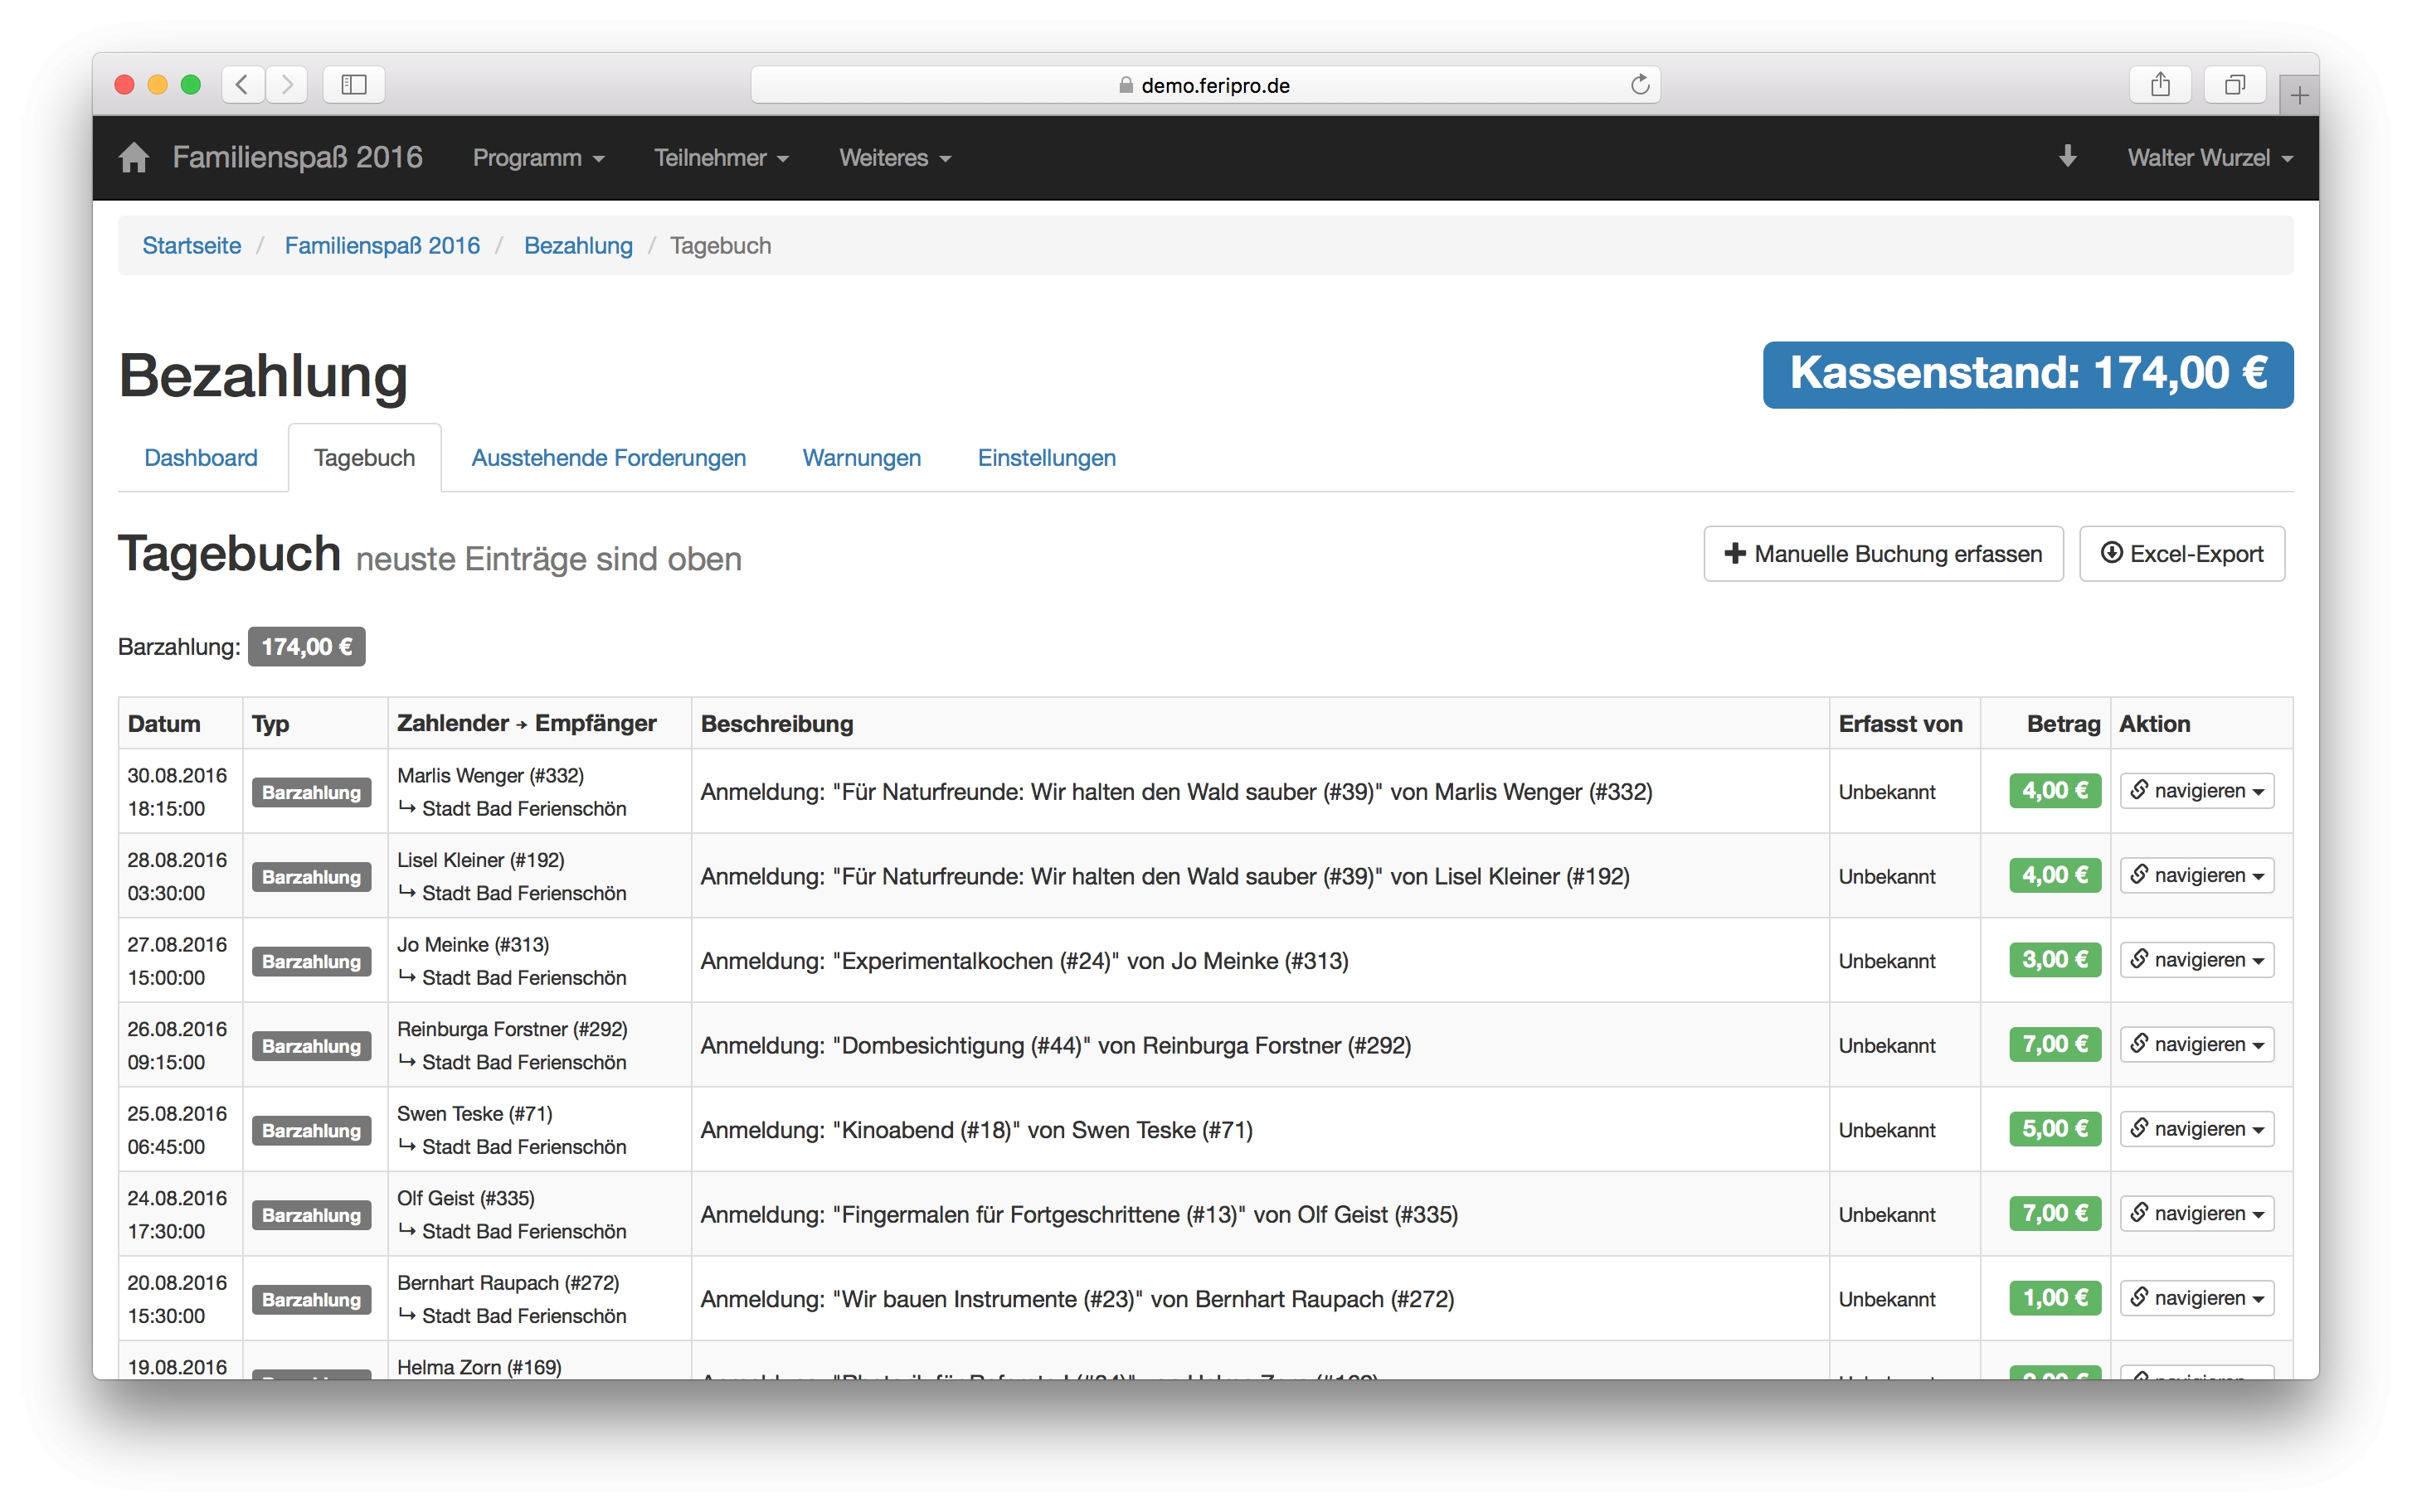Expand the Teilnehmer dropdown menu
This screenshot has height=1512, width=2412.
point(720,158)
